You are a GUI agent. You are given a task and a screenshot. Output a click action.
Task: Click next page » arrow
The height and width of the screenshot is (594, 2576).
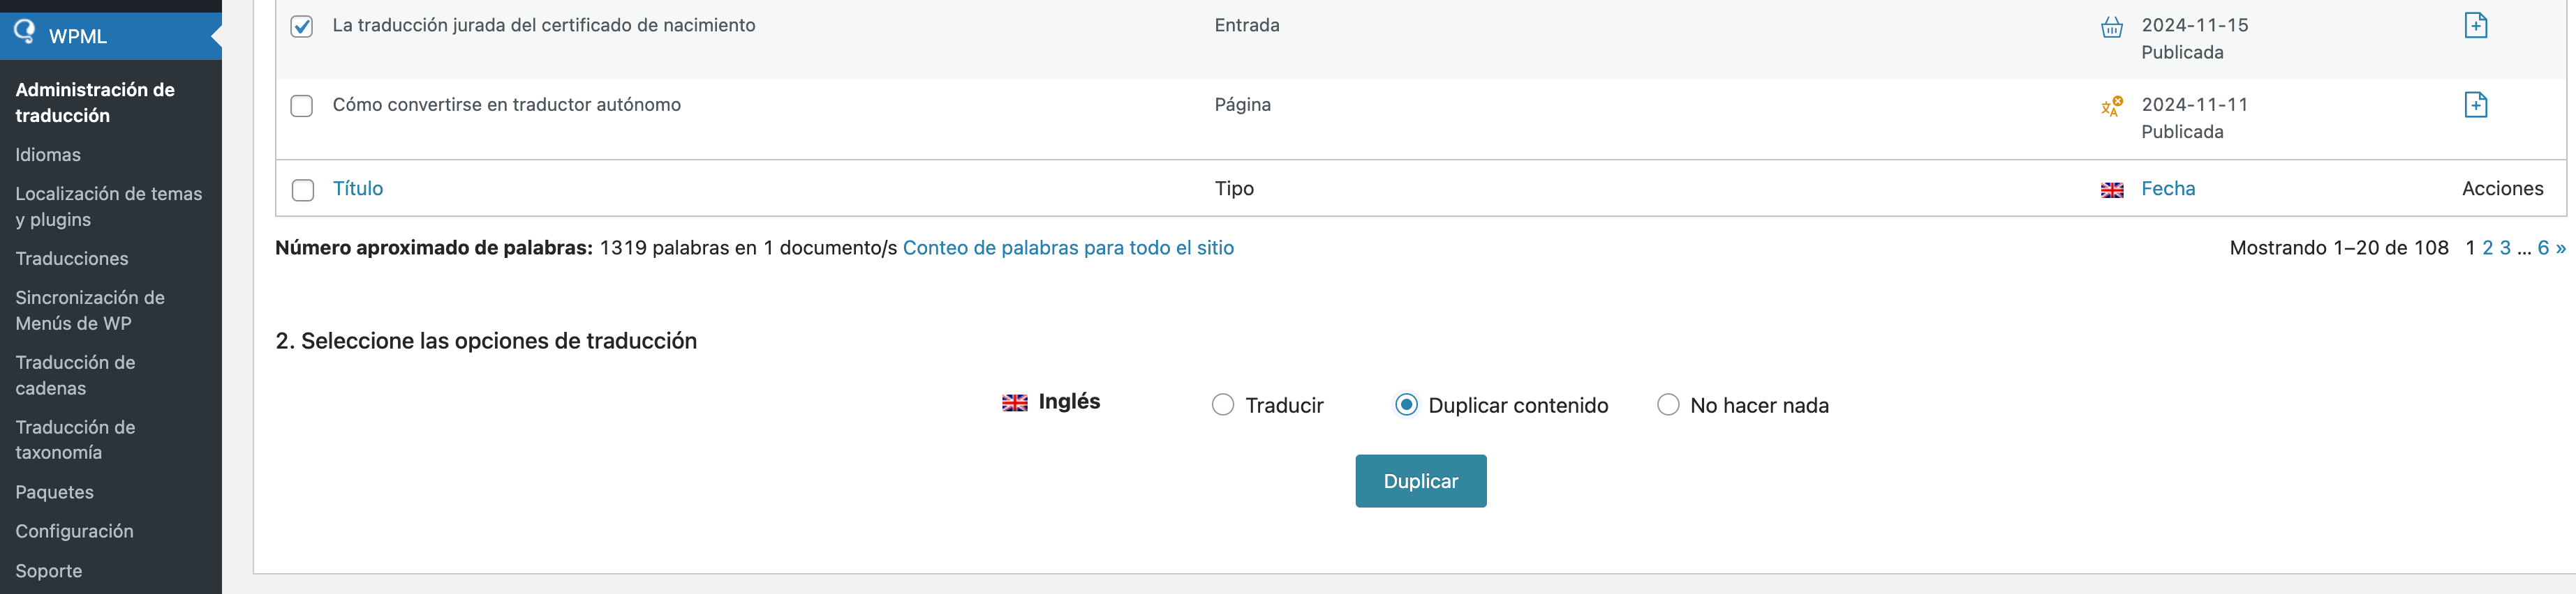click(2561, 247)
